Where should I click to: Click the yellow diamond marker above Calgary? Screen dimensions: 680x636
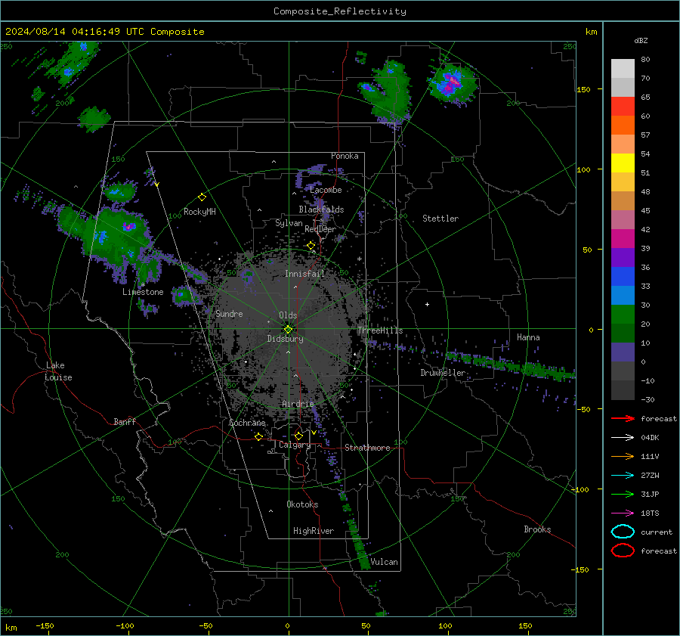point(298,436)
